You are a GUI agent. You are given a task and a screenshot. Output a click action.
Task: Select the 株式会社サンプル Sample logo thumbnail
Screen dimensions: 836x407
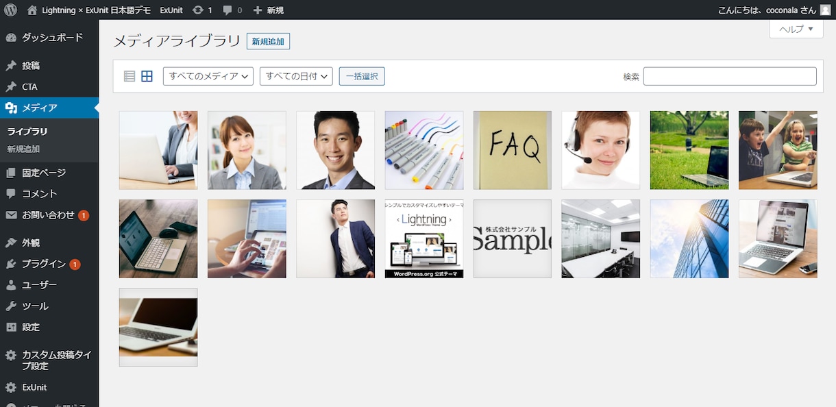point(513,238)
